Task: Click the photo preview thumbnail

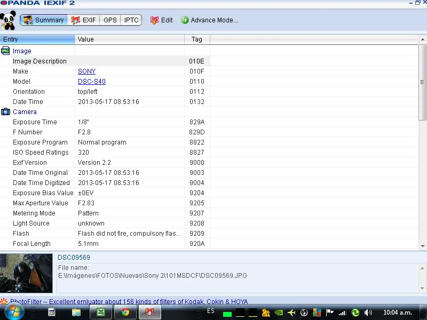Action: tap(26, 273)
